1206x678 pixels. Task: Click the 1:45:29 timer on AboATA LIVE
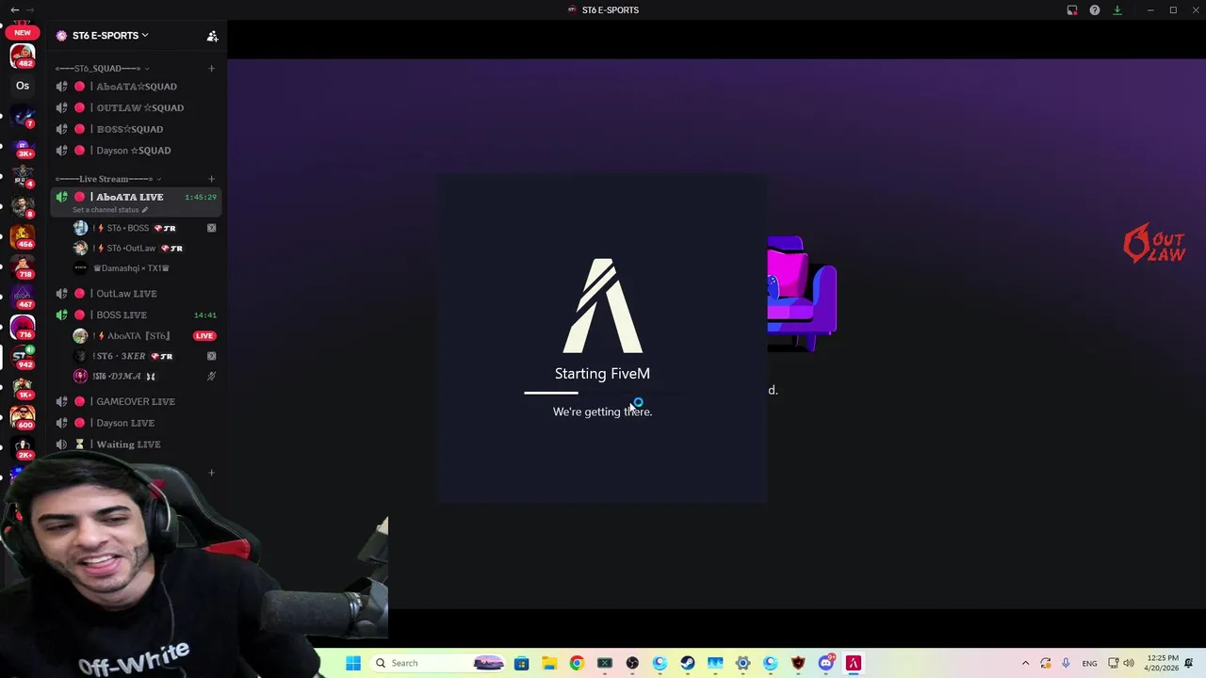click(x=200, y=197)
